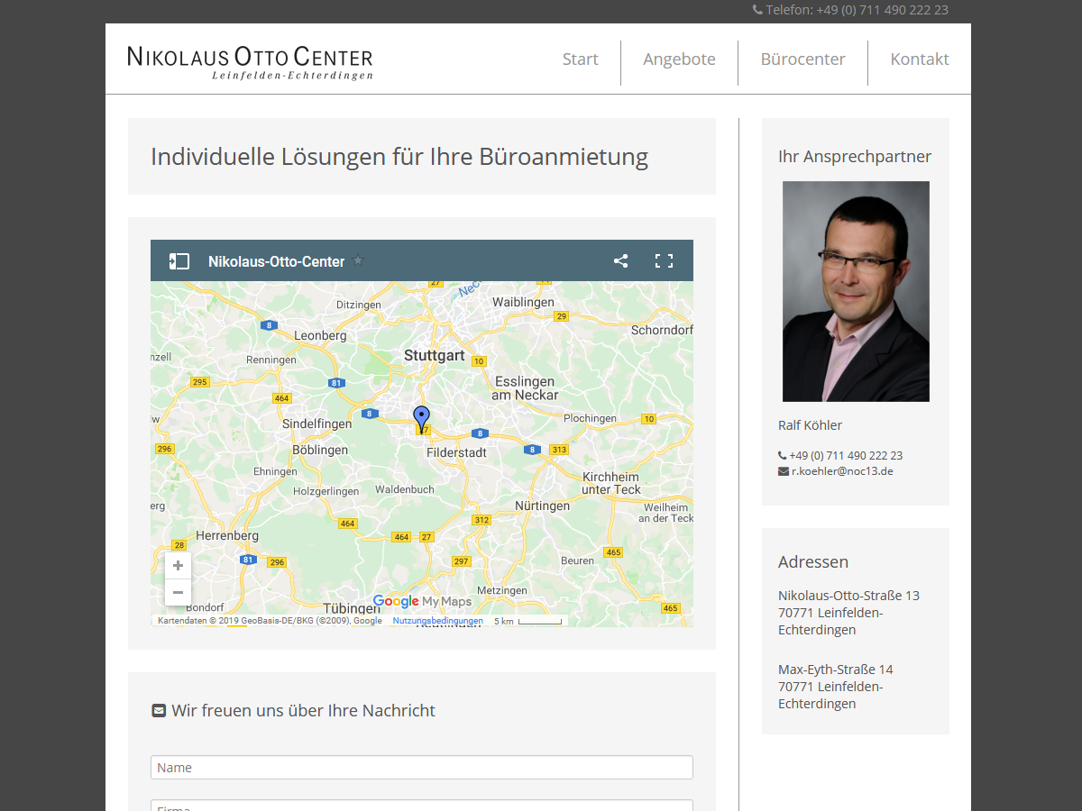1082x811 pixels.
Task: Click the Individuelle Lösungen page heading
Action: click(x=399, y=157)
